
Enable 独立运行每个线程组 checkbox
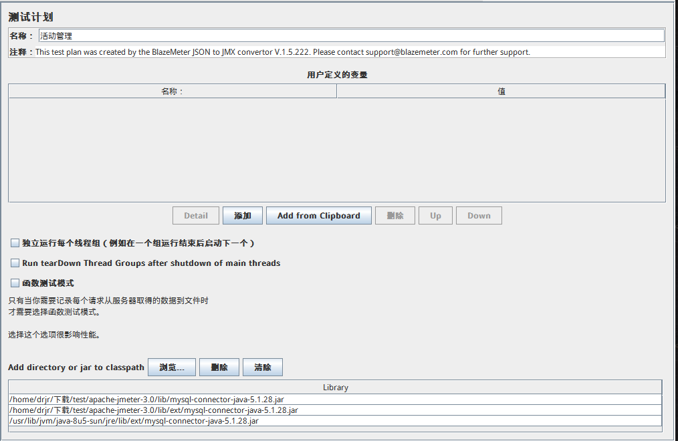[15, 243]
